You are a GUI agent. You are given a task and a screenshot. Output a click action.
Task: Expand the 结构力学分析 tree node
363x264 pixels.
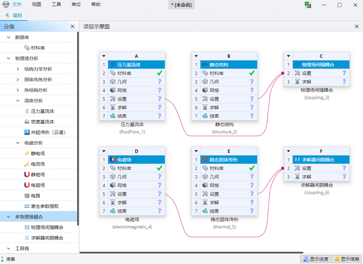coord(18,69)
